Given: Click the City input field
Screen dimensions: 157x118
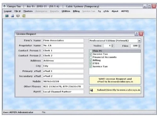Looking at the screenshot, I should 63,66.
